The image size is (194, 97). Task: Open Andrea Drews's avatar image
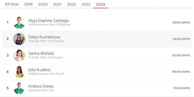click(x=19, y=88)
